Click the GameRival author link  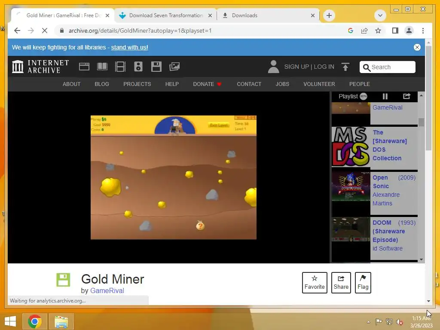pyautogui.click(x=107, y=291)
